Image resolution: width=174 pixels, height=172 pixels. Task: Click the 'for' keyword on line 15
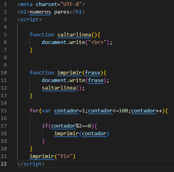click(34, 111)
